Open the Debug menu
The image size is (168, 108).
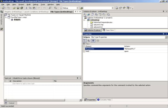(x=35, y=4)
